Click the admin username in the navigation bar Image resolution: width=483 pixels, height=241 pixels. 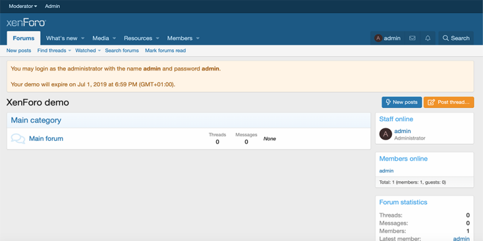click(392, 38)
